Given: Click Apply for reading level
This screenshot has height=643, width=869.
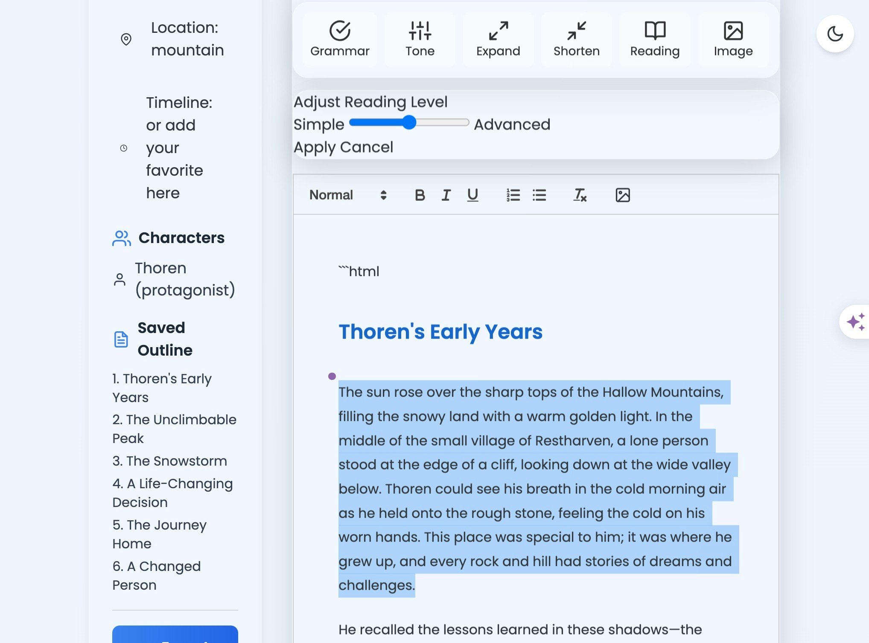Looking at the screenshot, I should (x=315, y=147).
